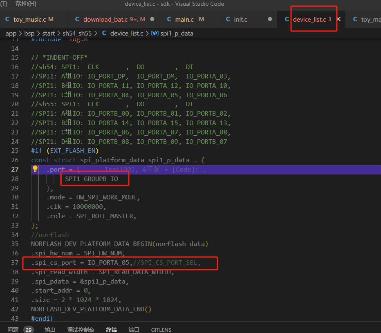Select the 'start' breadcrumb segment
Image resolution: width=381 pixels, height=333 pixels.
pyautogui.click(x=49, y=33)
